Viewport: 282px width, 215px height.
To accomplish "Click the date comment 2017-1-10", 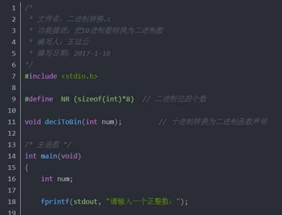I will (92, 54).
